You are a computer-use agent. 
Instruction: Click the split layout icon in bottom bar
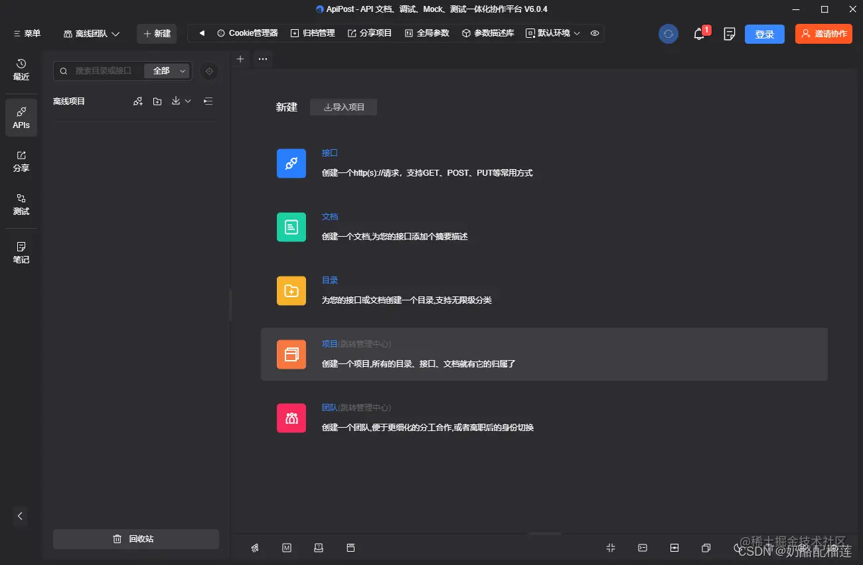coord(674,548)
